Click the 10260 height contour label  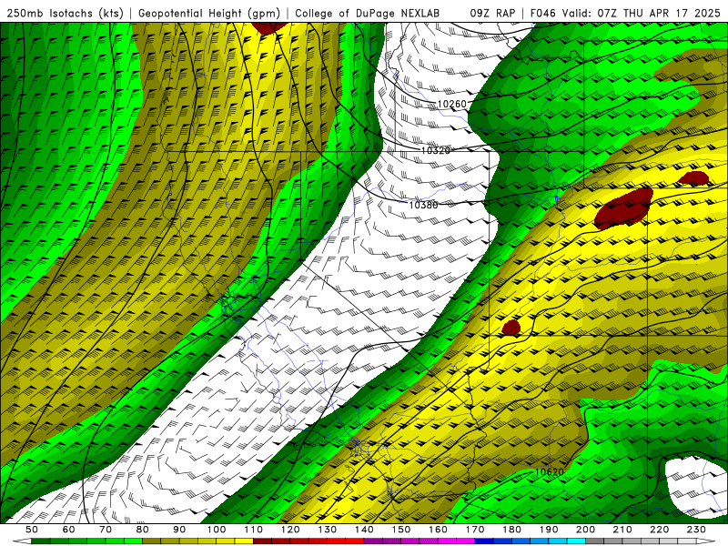[x=451, y=104]
